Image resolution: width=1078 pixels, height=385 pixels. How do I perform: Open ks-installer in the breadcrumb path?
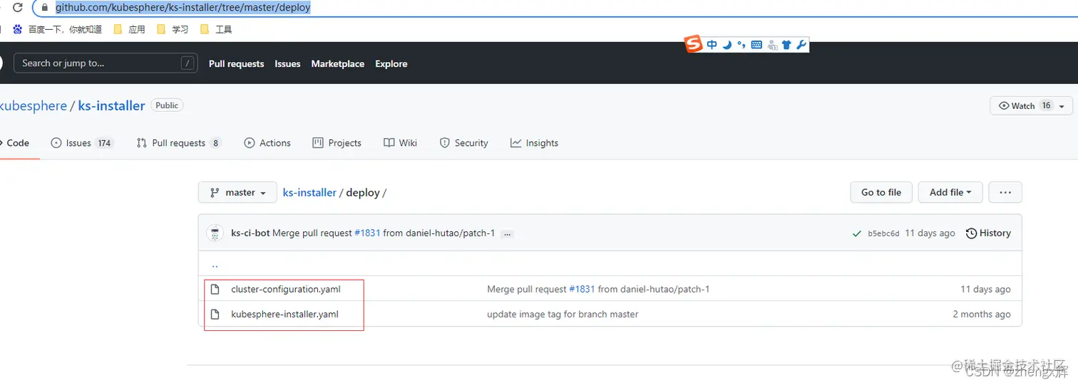[309, 192]
